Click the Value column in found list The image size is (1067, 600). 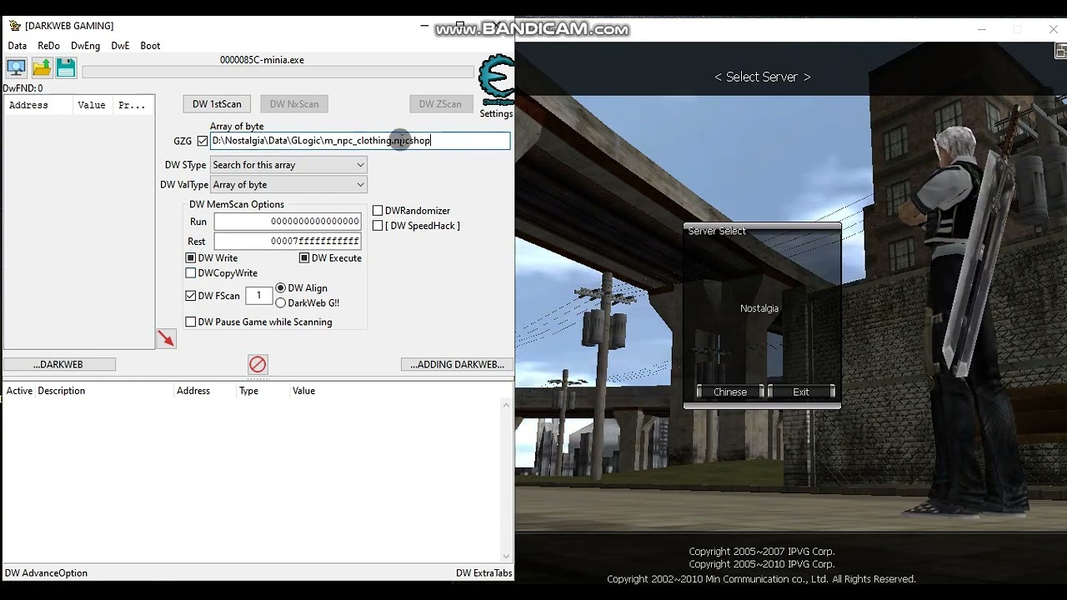pyautogui.click(x=92, y=106)
